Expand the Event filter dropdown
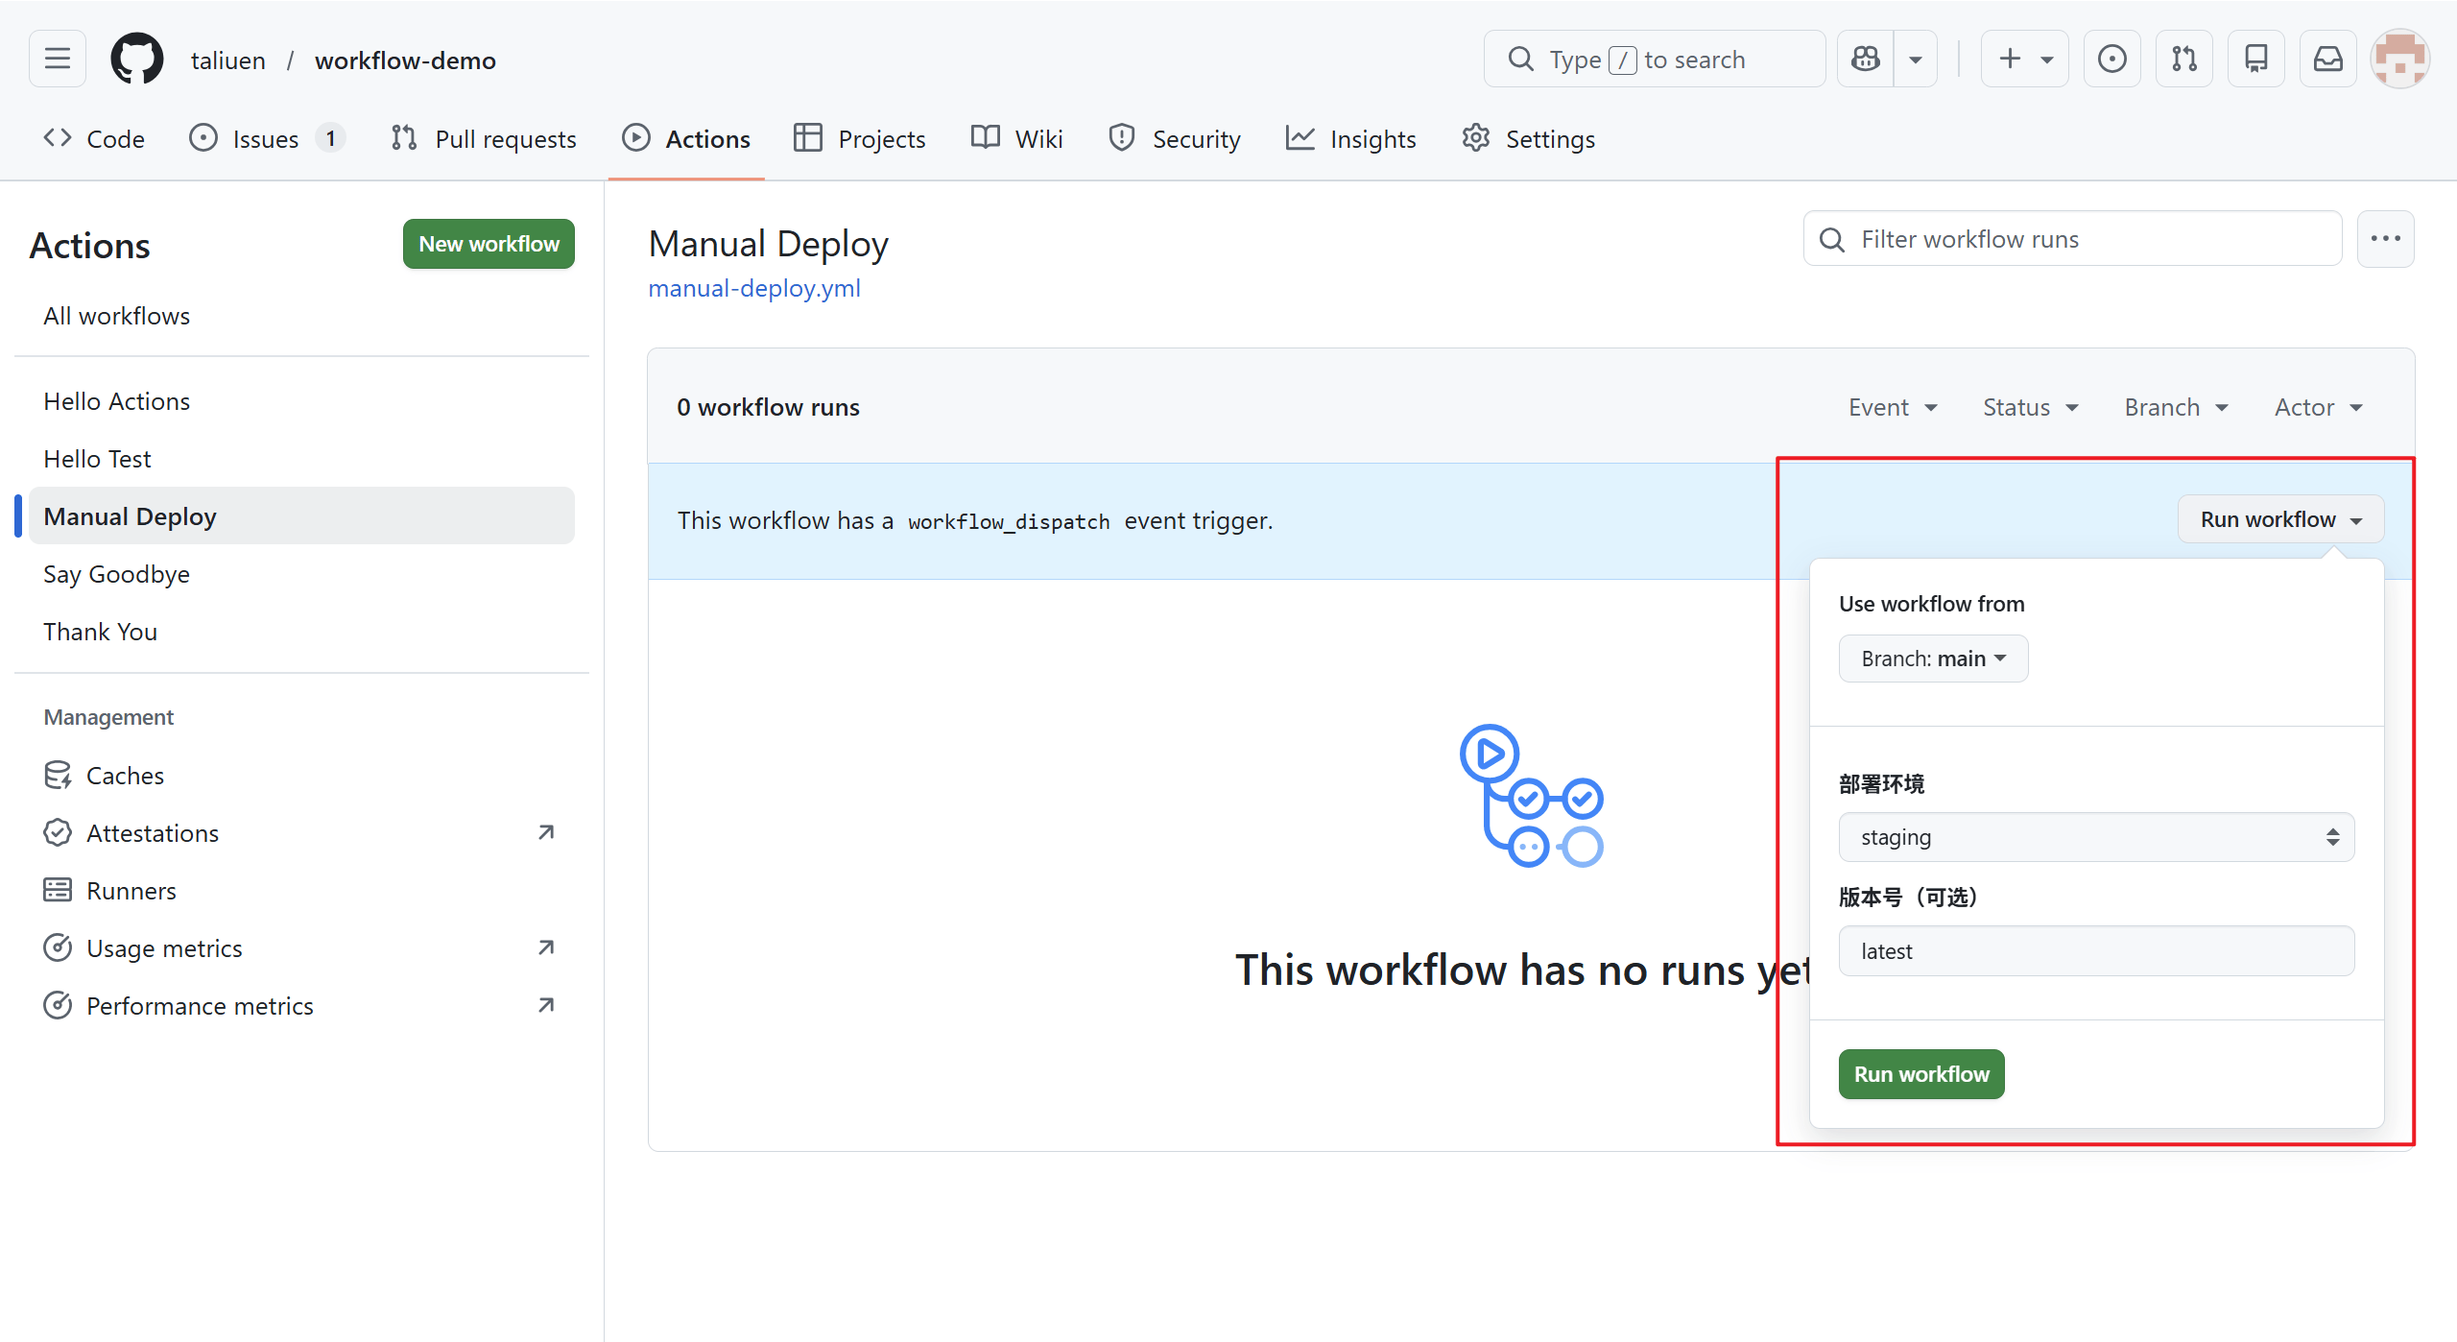This screenshot has height=1342, width=2457. click(1893, 407)
